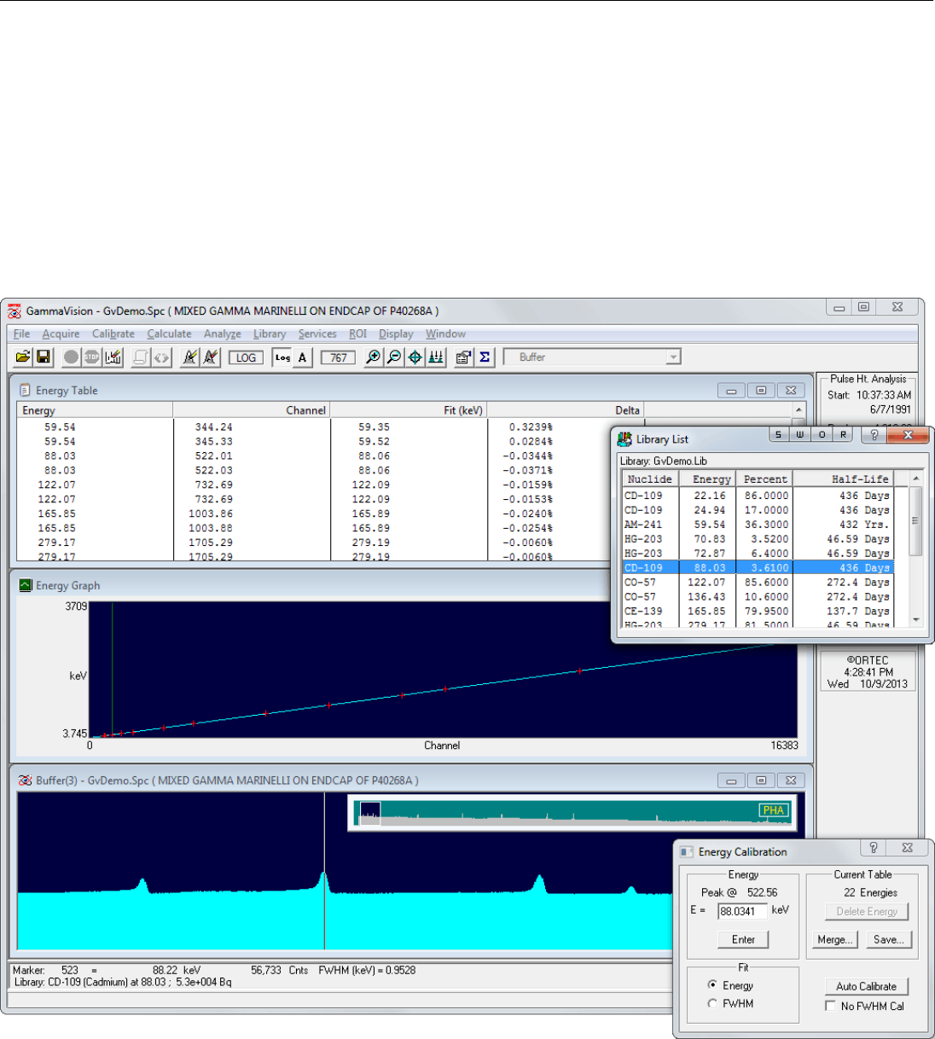Click the Library List vertical scrollbar thumb
The height and width of the screenshot is (1039, 935).
click(915, 521)
